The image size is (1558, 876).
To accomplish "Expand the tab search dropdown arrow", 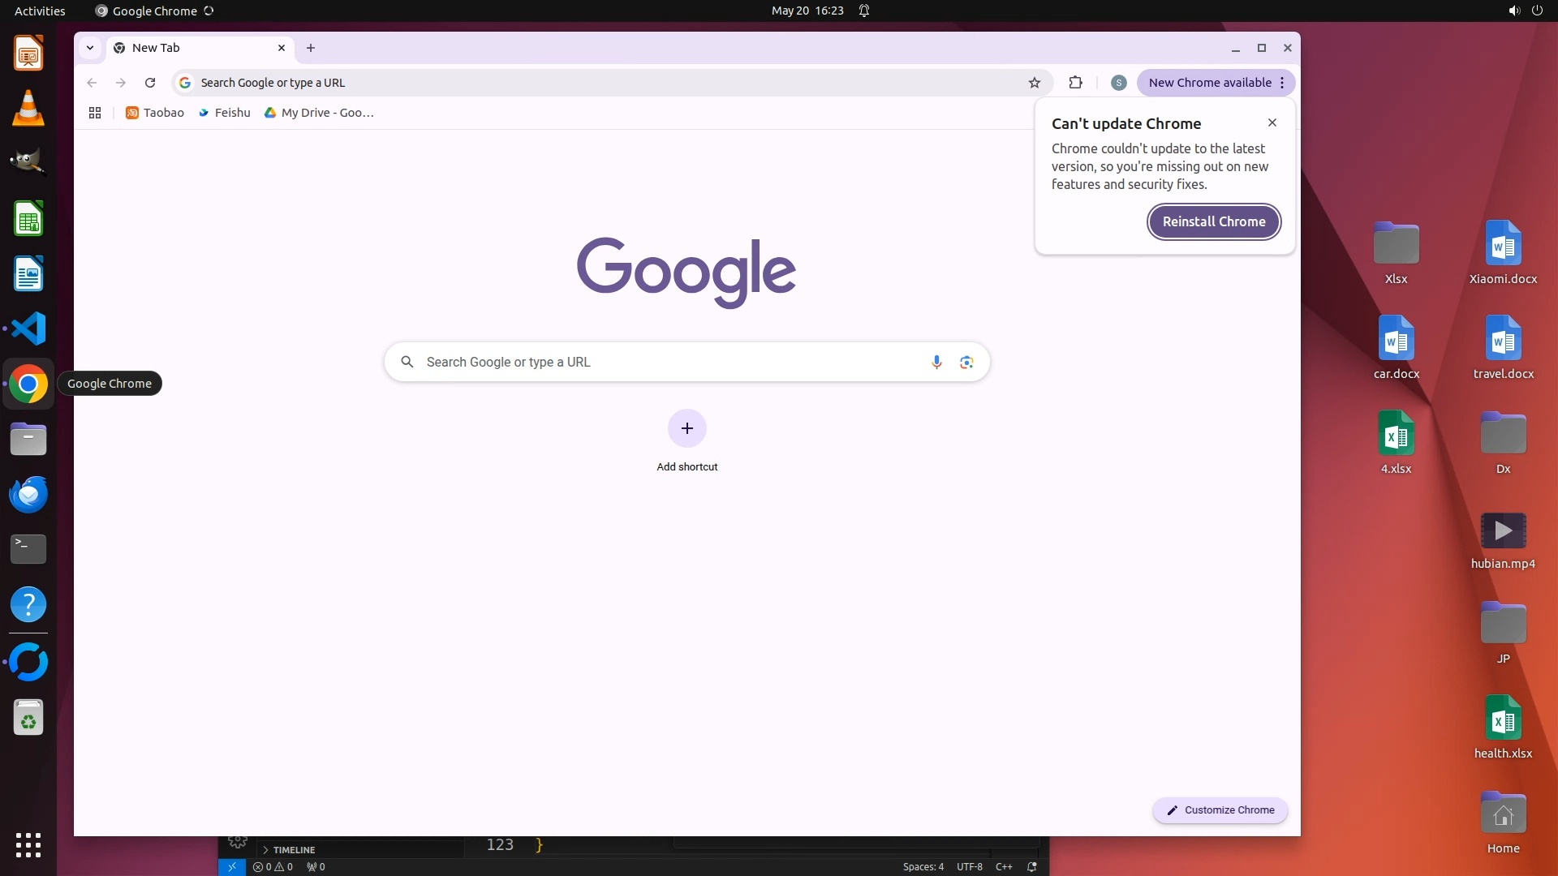I will [90, 48].
